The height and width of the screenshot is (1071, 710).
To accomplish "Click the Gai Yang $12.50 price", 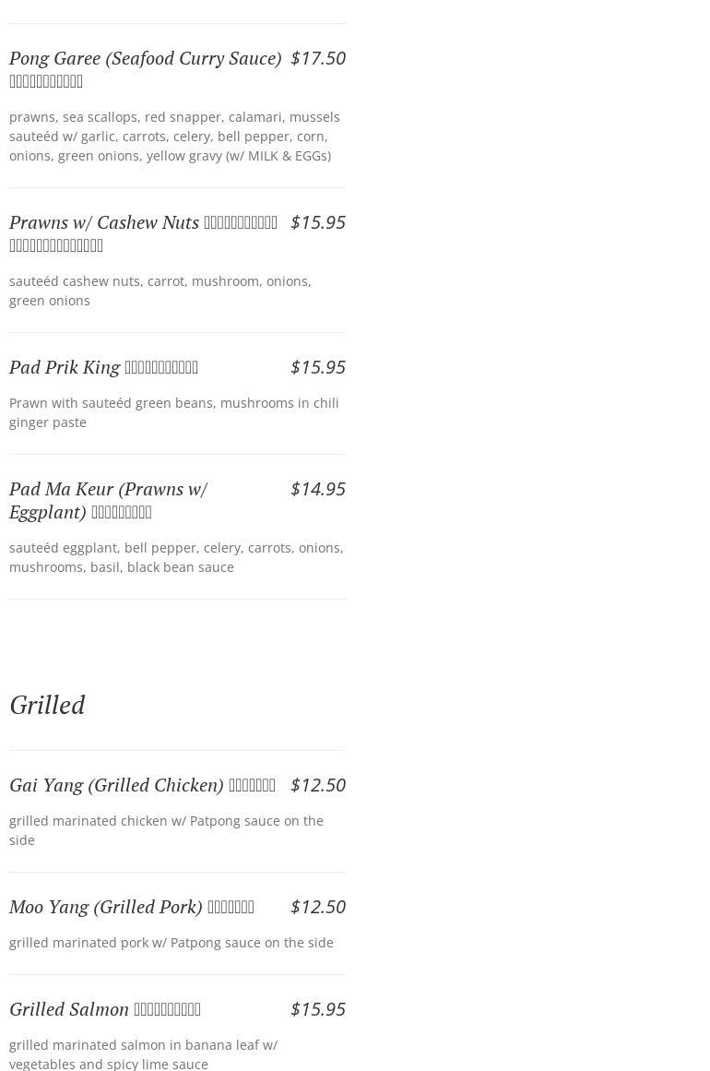I will [317, 785].
